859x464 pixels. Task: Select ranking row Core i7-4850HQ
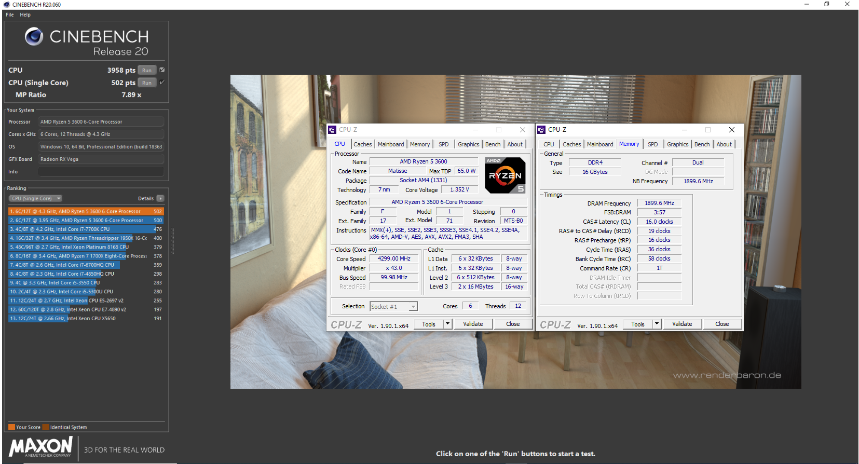coord(86,274)
